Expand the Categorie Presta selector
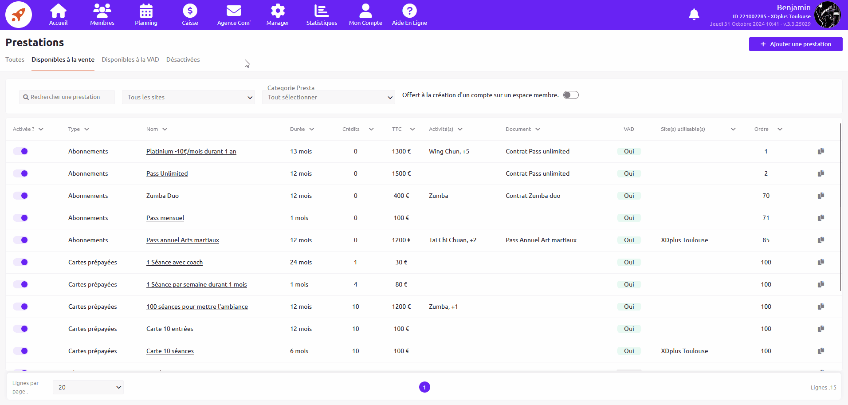Image resolution: width=848 pixels, height=405 pixels. [329, 97]
